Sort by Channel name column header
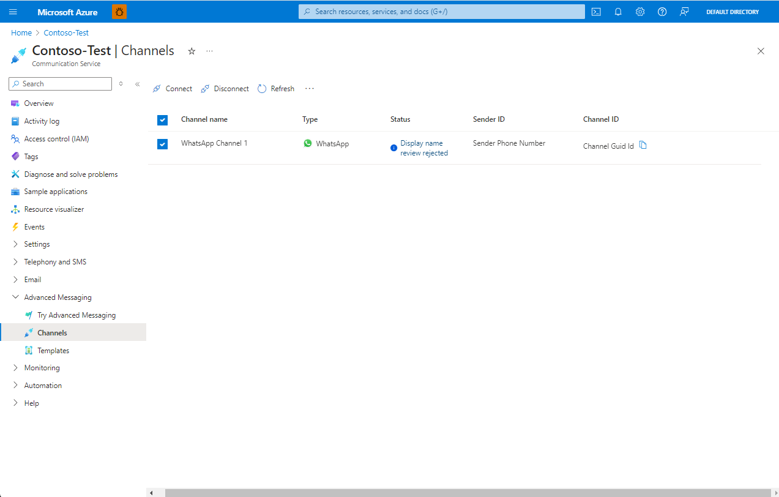 tap(204, 119)
